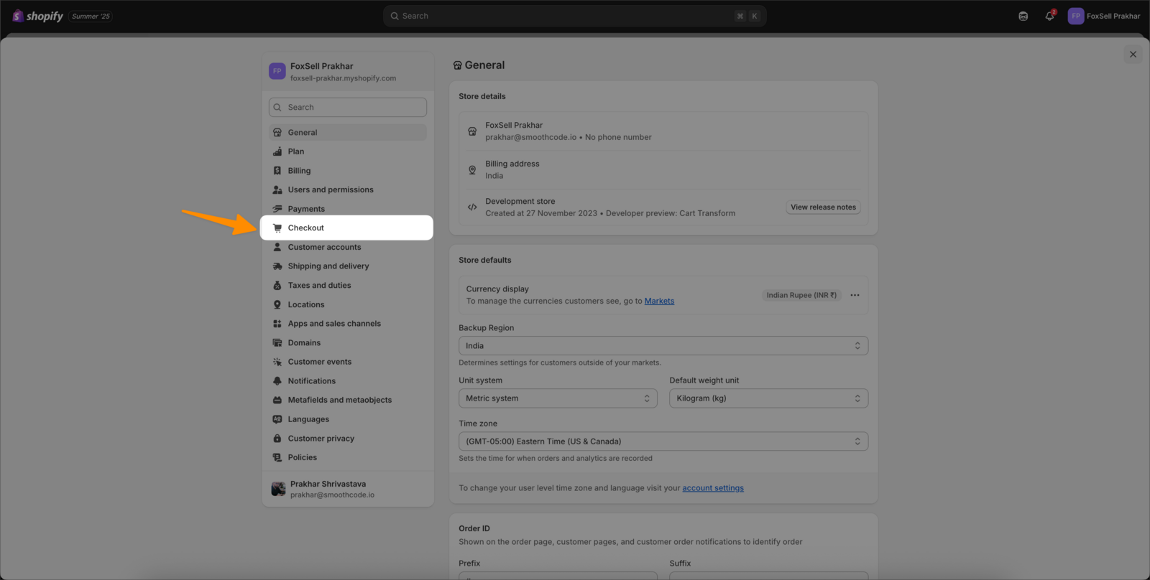Open the Default weight unit dropdown
Image resolution: width=1150 pixels, height=580 pixels.
click(x=768, y=398)
